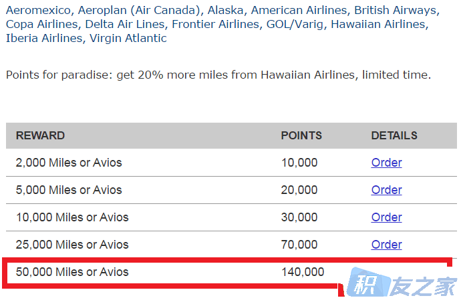The height and width of the screenshot is (300, 461).
Task: Click the American Airlines link
Action: coord(299,10)
